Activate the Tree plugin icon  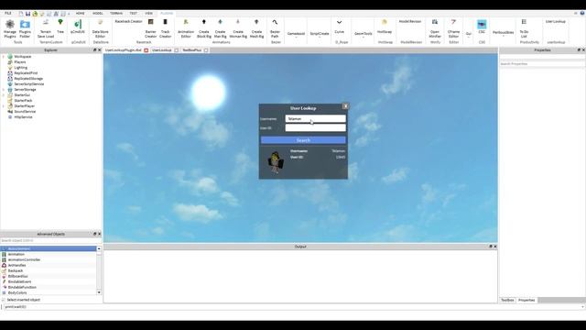(60, 27)
